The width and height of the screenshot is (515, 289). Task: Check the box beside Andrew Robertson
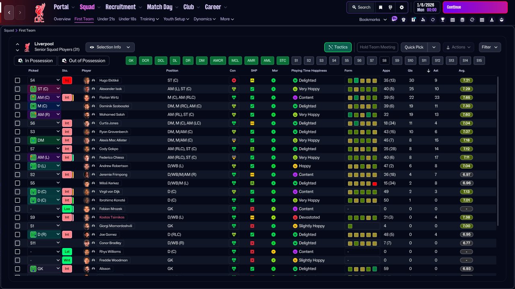(x=17, y=166)
